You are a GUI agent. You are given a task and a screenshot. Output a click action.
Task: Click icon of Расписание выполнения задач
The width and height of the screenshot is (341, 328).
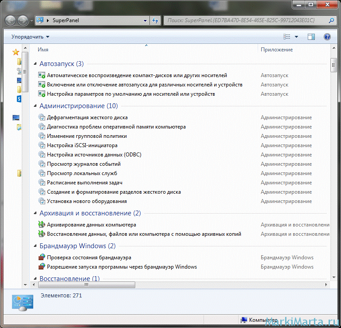point(42,183)
